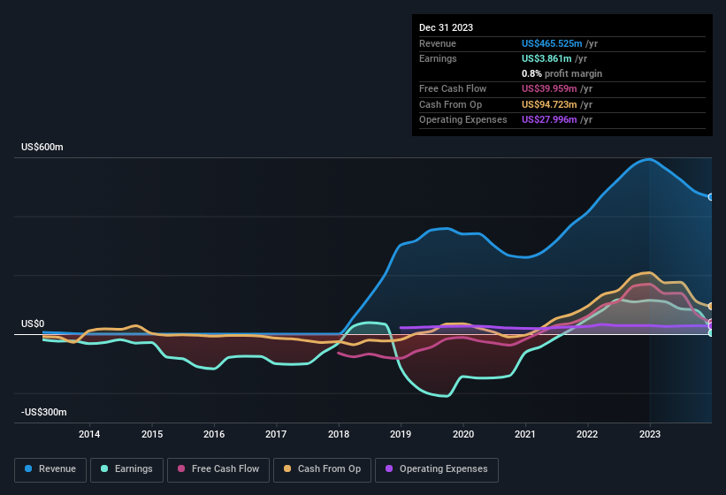726x495 pixels.
Task: Toggle the Revenue legend button
Action: point(50,469)
